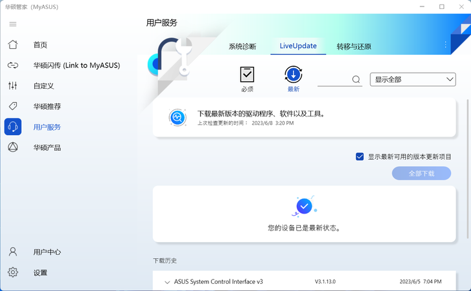This screenshot has width=471, height=291.
Task: Switch to the LiveUpdate tab
Action: click(298, 46)
